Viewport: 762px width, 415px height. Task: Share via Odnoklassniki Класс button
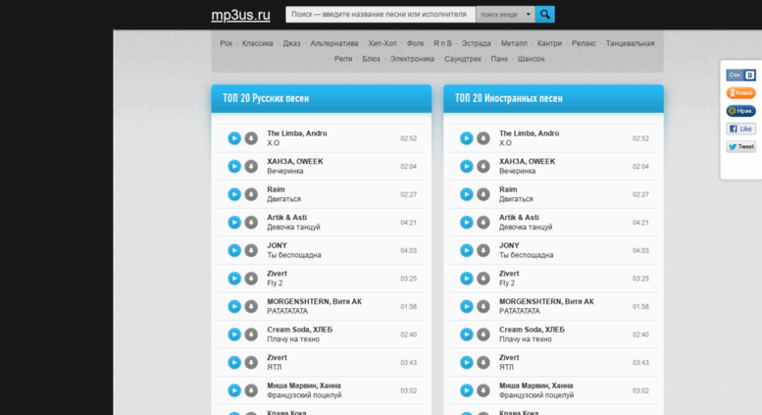click(x=741, y=93)
